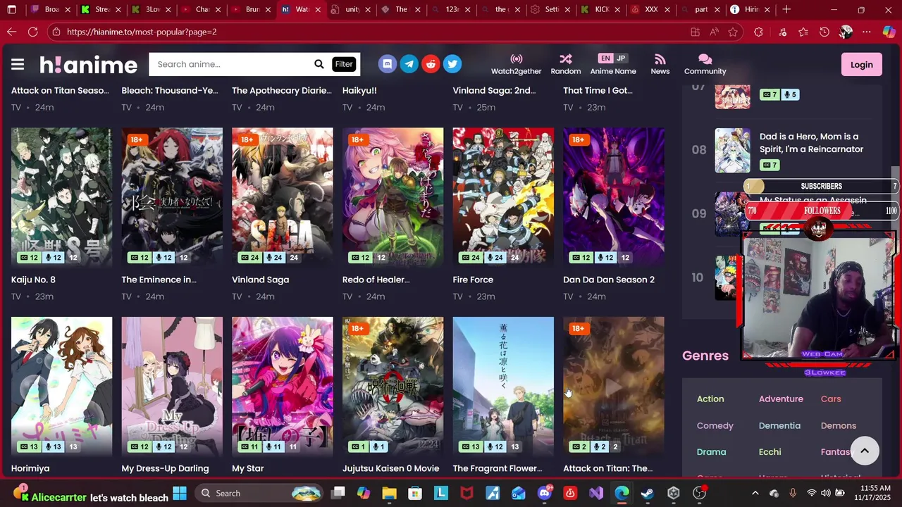Open the Edge profile avatar
Viewport: 902px width, 507px height.
coord(846,32)
